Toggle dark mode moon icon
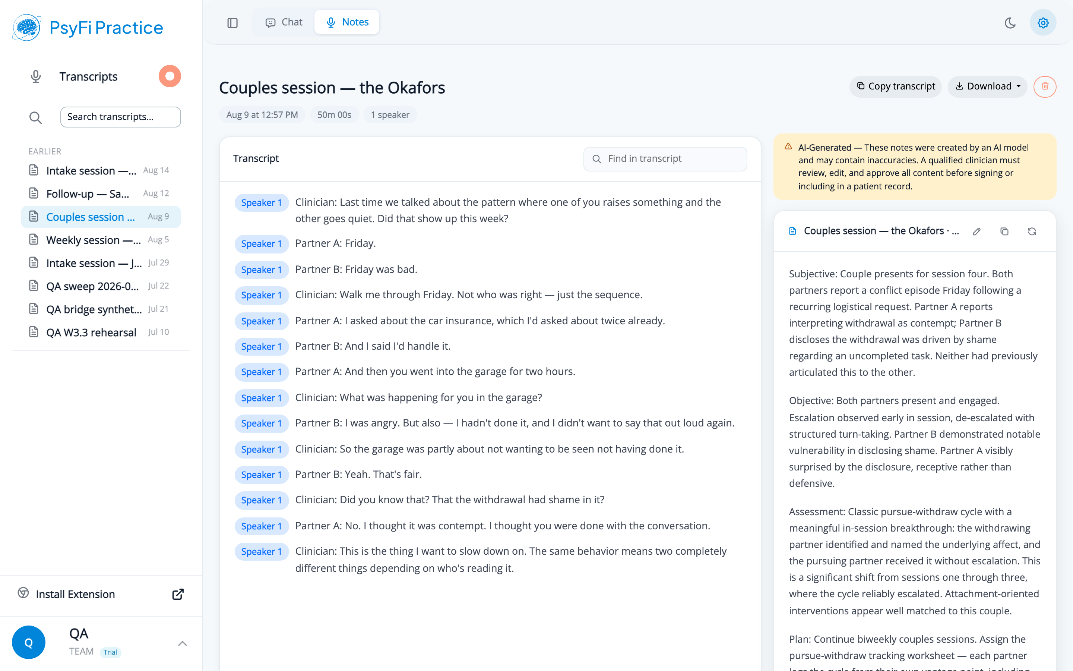 pyautogui.click(x=1010, y=23)
